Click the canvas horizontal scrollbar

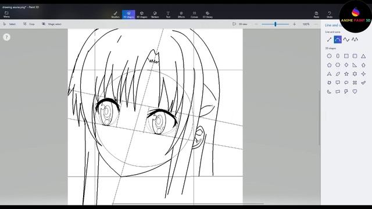point(188,204)
